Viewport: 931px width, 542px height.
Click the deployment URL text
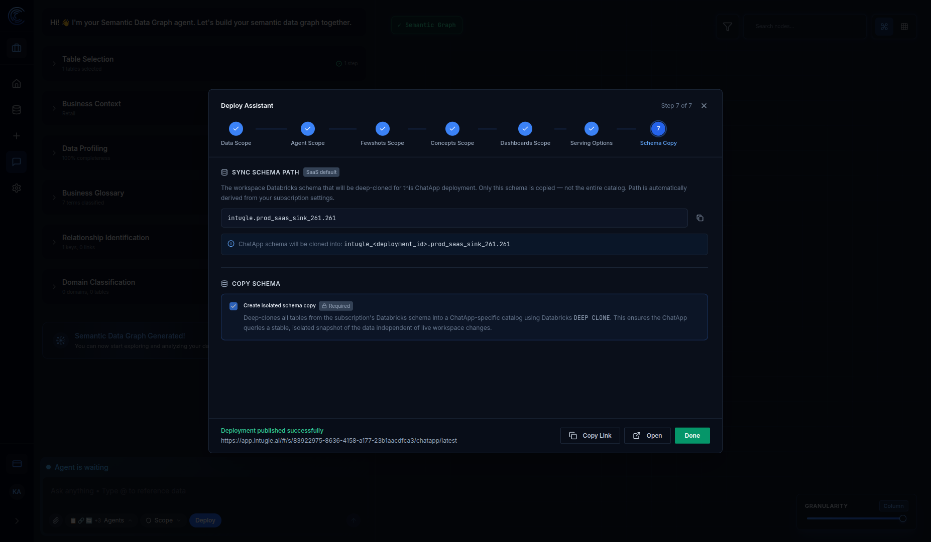[x=339, y=441]
